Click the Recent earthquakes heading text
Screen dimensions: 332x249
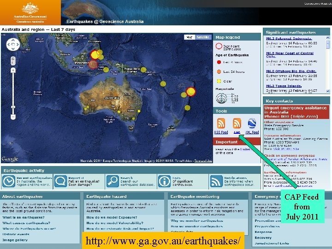click(34, 178)
